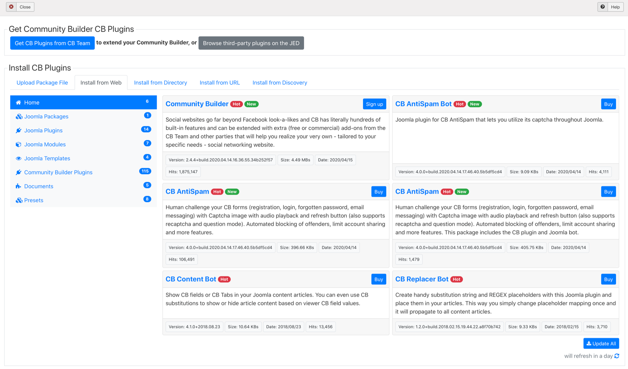Click the Help question mark icon

click(x=603, y=7)
